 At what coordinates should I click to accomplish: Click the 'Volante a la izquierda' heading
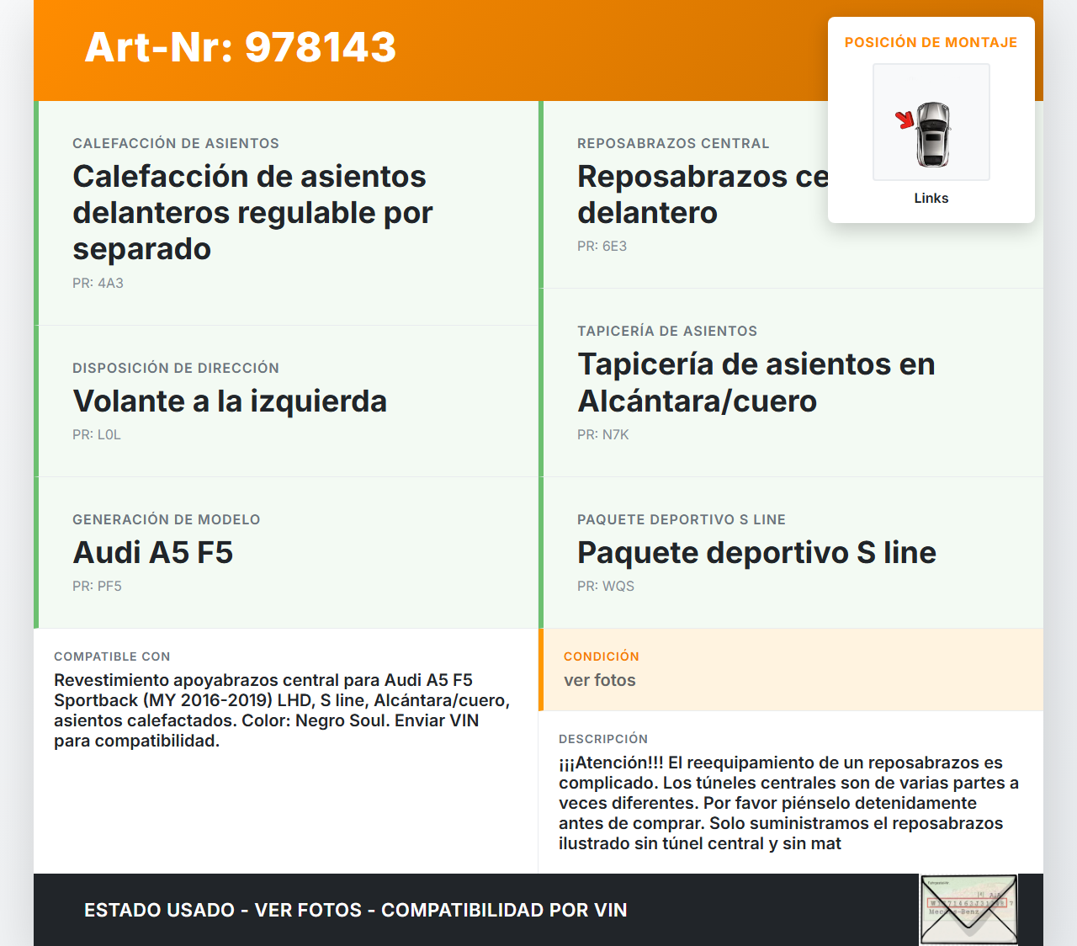coord(230,401)
